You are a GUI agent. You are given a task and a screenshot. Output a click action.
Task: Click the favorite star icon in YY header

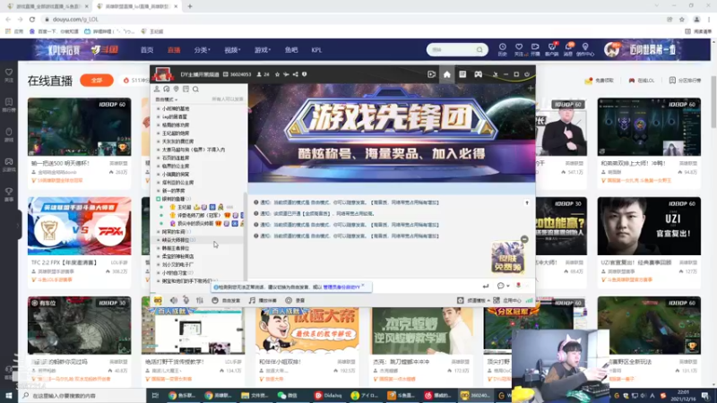(277, 74)
